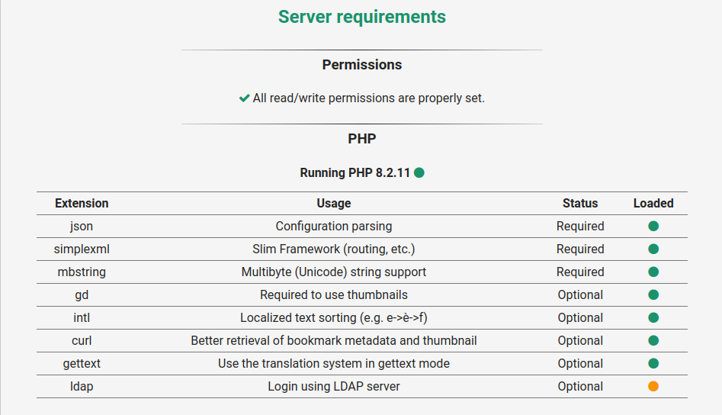Click the Server requirements heading
Screen dimensions: 722x415
(361, 17)
